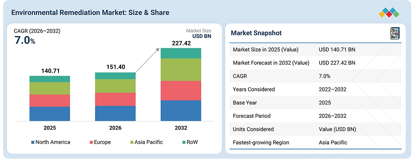Click the 227.42 value above the 2032 bar
The height and width of the screenshot is (160, 412).
click(181, 43)
